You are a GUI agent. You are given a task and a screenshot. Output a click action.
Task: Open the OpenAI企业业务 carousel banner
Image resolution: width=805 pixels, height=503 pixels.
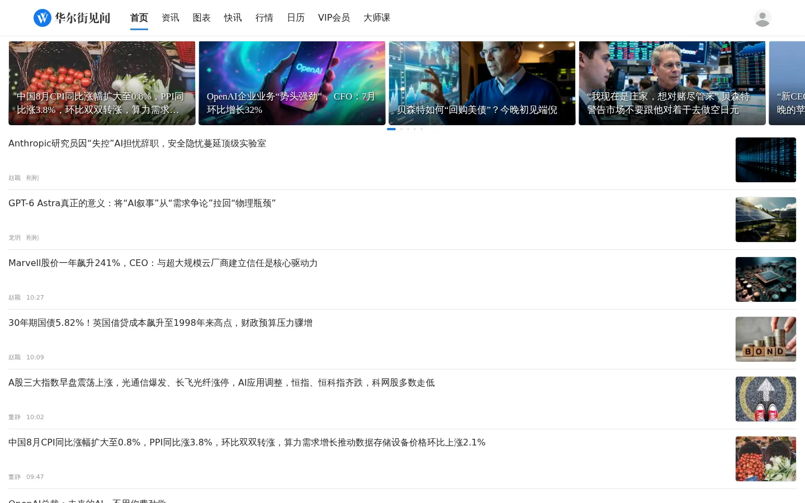292,83
